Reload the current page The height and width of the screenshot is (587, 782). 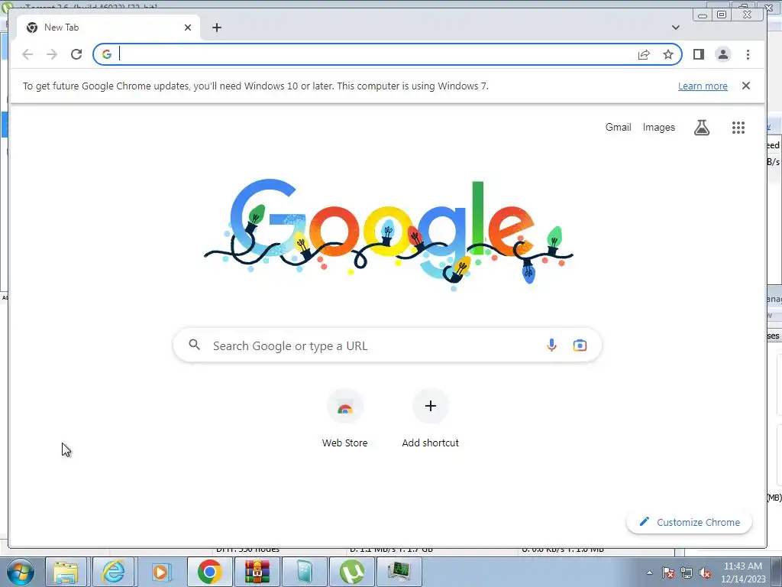[76, 54]
